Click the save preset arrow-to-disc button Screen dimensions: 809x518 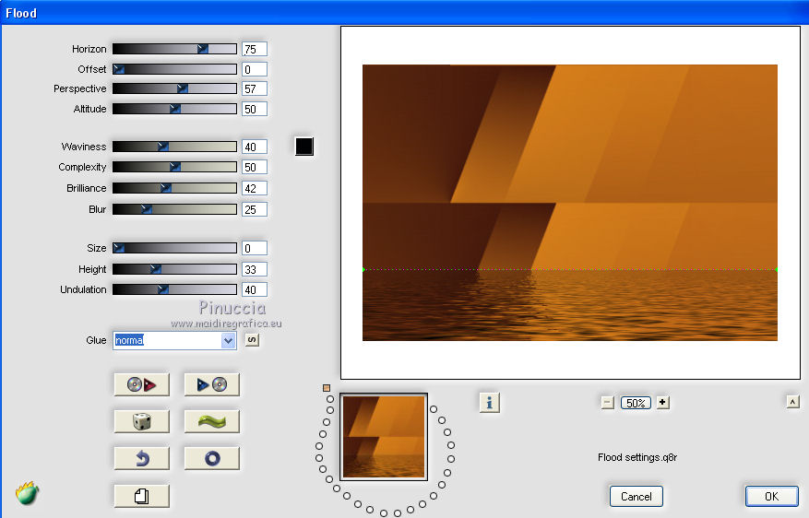(212, 384)
